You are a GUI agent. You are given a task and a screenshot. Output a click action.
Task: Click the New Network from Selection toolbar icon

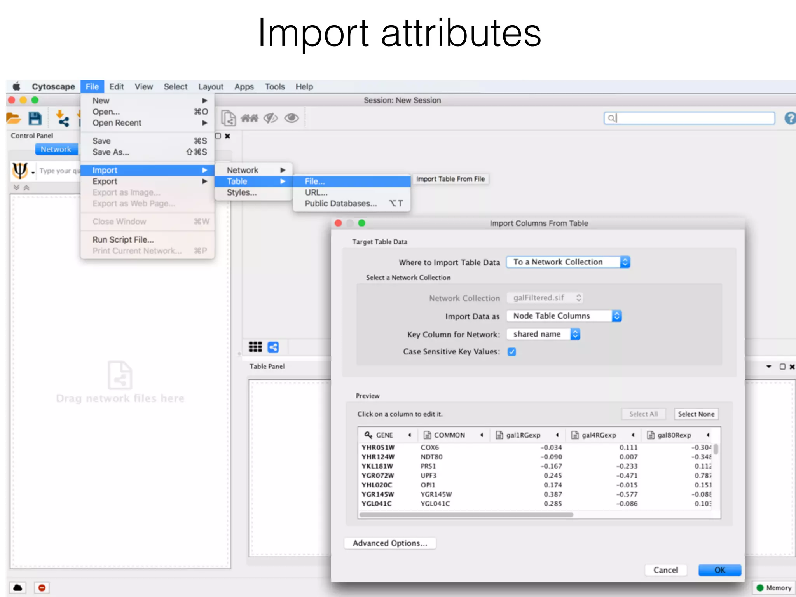pyautogui.click(x=229, y=118)
